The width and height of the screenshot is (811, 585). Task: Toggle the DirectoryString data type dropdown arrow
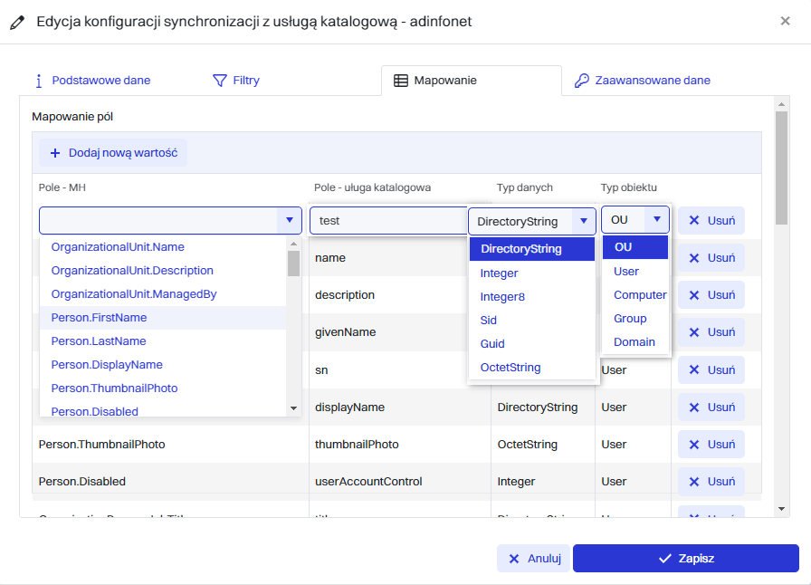point(584,221)
